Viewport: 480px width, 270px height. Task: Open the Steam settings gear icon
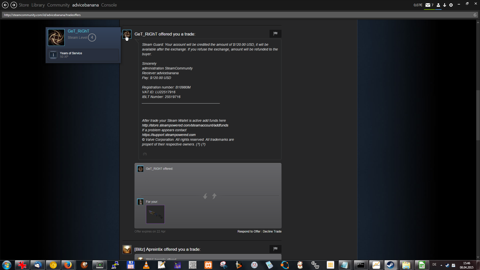(451, 5)
